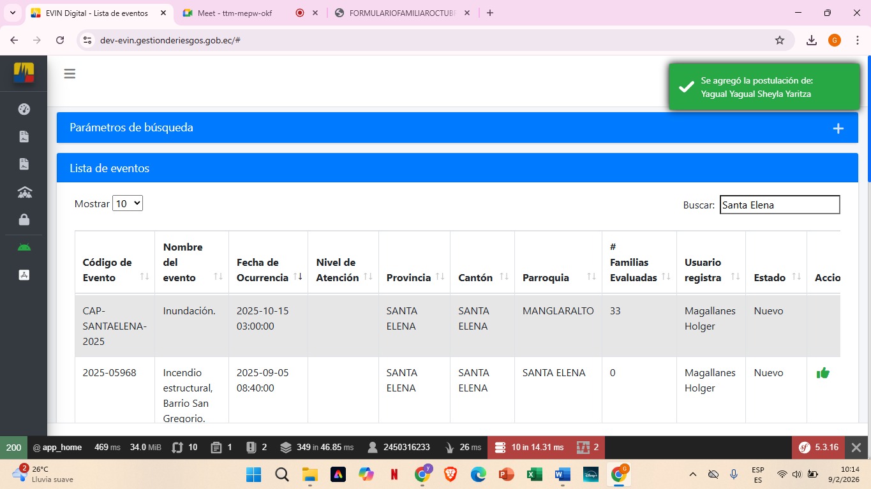The width and height of the screenshot is (871, 489).
Task: Click the Symfony 5.3.16 version badge
Action: pos(819,448)
